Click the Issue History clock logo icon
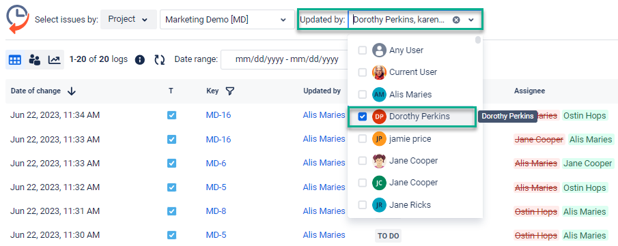 pos(18,19)
